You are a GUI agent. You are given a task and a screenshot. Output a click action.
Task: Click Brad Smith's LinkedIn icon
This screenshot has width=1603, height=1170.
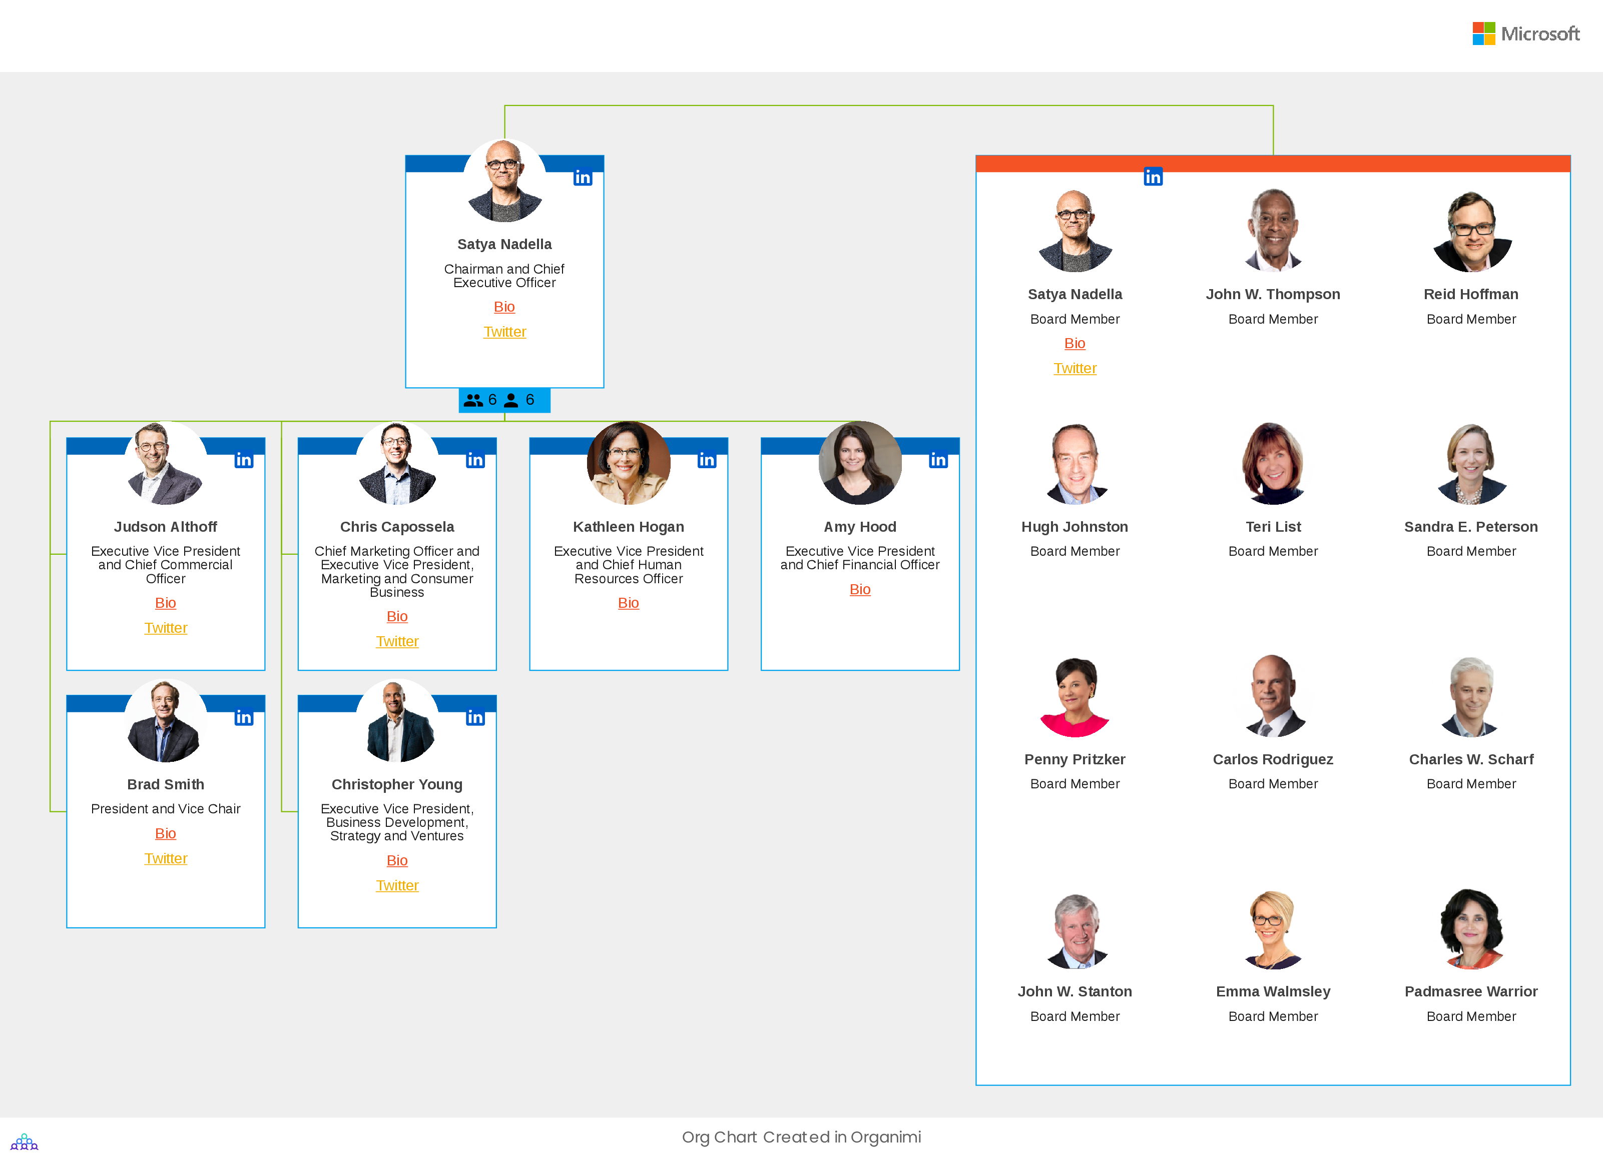tap(244, 712)
